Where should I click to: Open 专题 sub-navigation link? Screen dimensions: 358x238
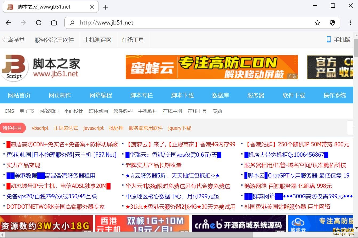(217, 111)
